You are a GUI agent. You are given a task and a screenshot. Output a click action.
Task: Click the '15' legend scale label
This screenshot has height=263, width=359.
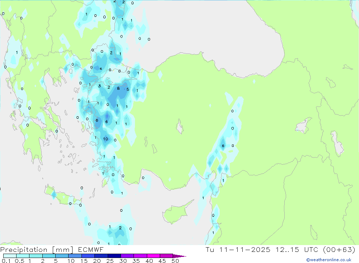[84, 261]
